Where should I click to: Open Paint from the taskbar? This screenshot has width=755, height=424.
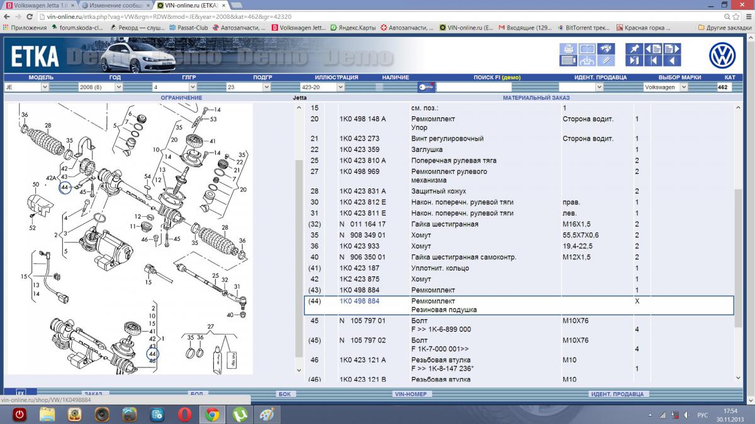[x=267, y=415]
